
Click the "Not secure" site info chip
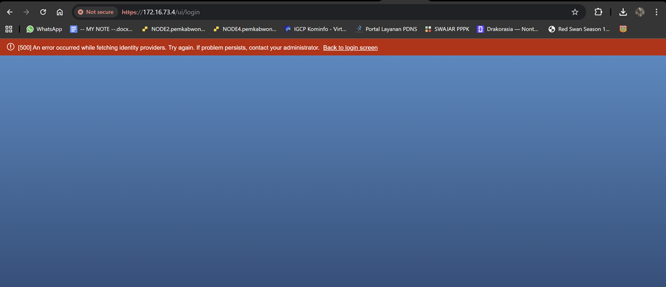(95, 12)
